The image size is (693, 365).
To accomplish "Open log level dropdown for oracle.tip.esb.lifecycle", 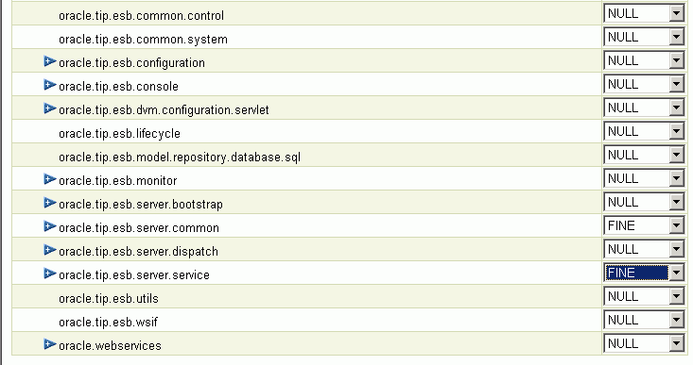I will 644,131.
